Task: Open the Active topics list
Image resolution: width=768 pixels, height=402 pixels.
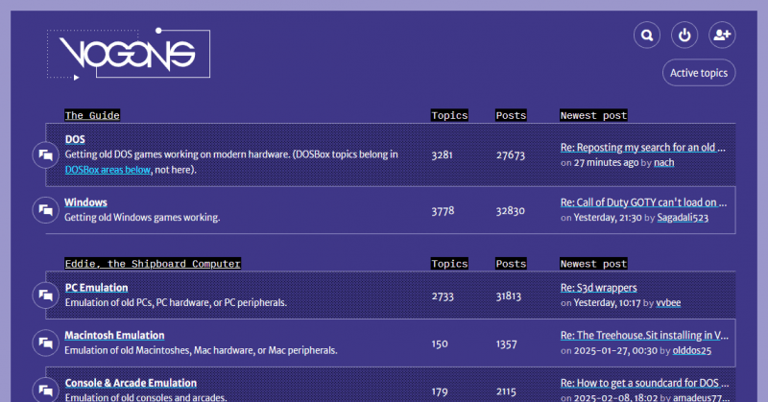Action: pos(698,73)
